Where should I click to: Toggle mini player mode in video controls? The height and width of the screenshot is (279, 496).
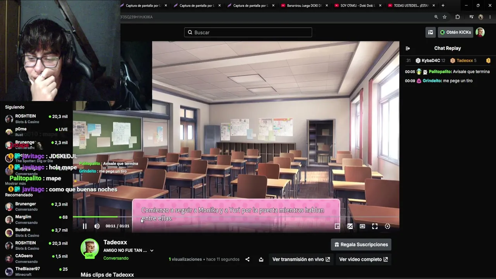[x=337, y=226]
